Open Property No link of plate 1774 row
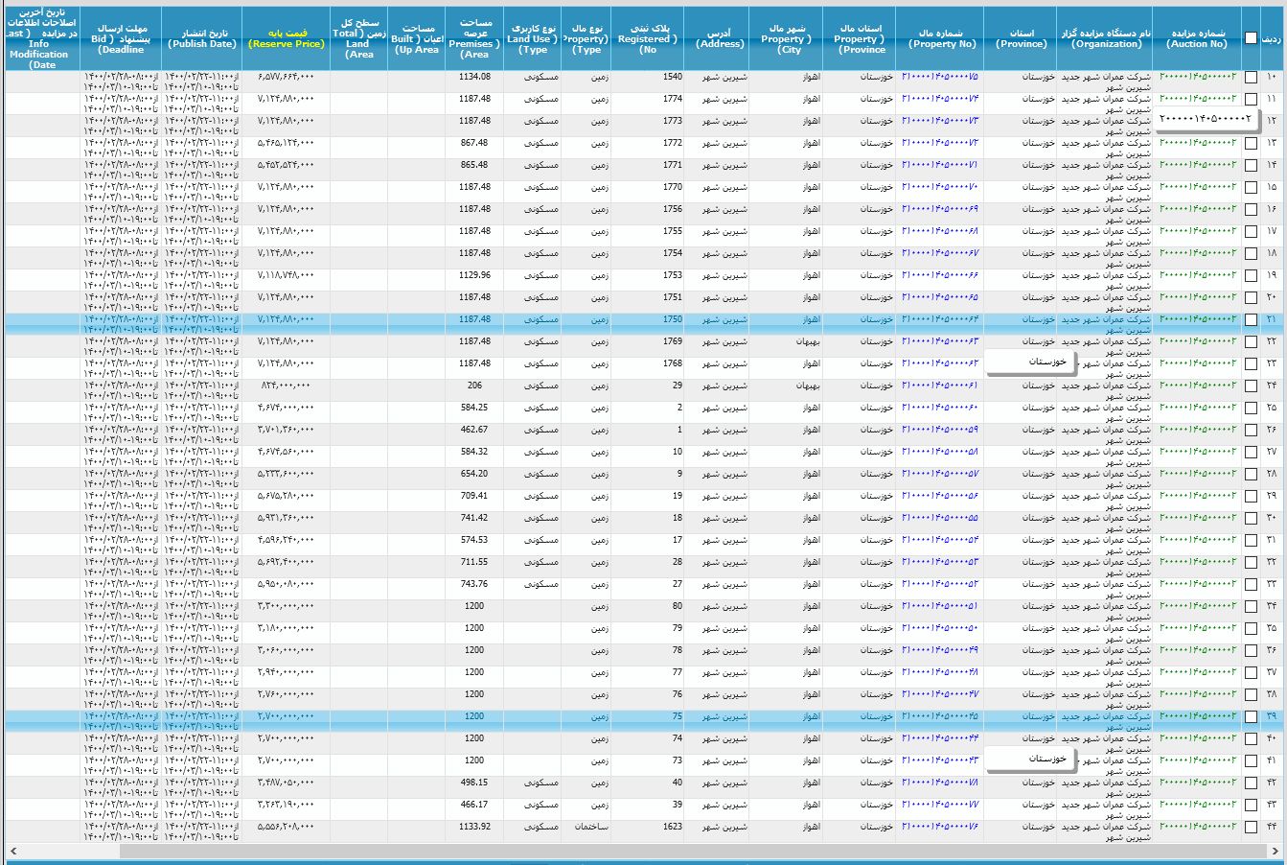This screenshot has width=1287, height=865. [x=940, y=99]
